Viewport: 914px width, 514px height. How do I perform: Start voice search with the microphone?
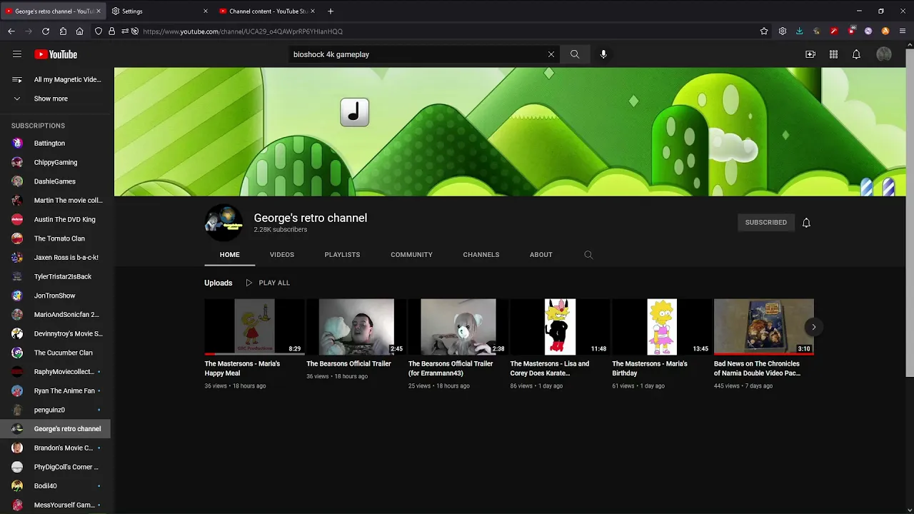[603, 54]
